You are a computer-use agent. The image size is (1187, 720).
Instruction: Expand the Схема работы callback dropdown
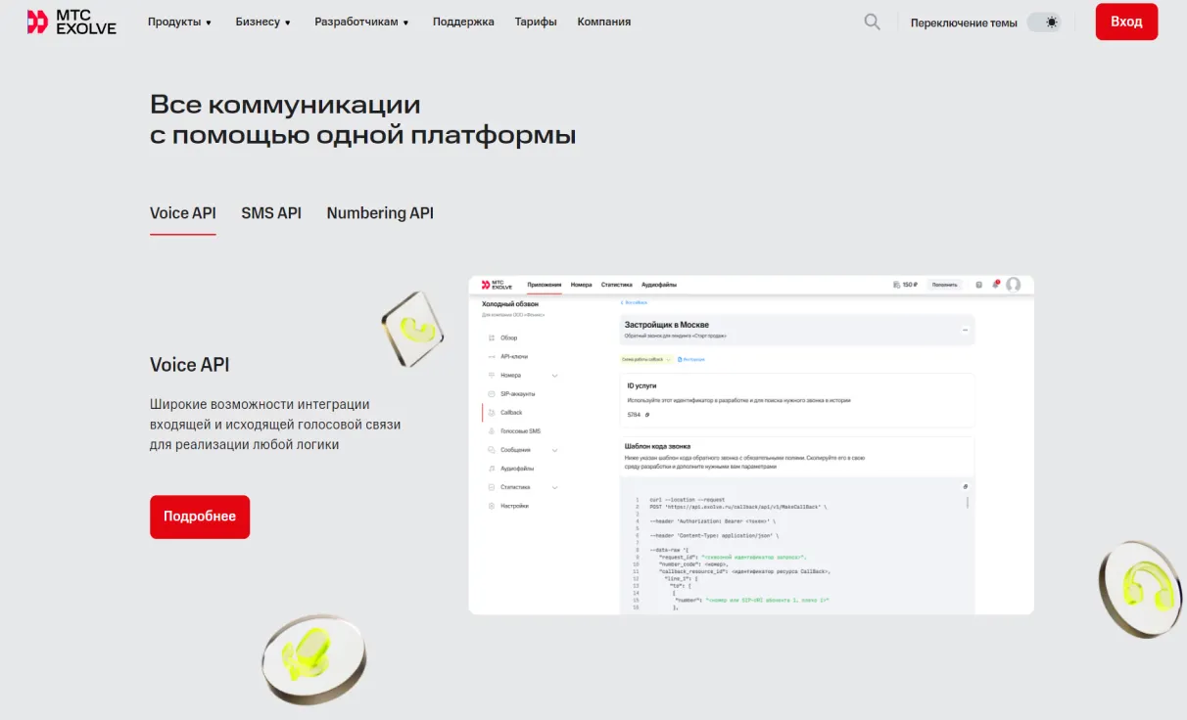point(646,359)
